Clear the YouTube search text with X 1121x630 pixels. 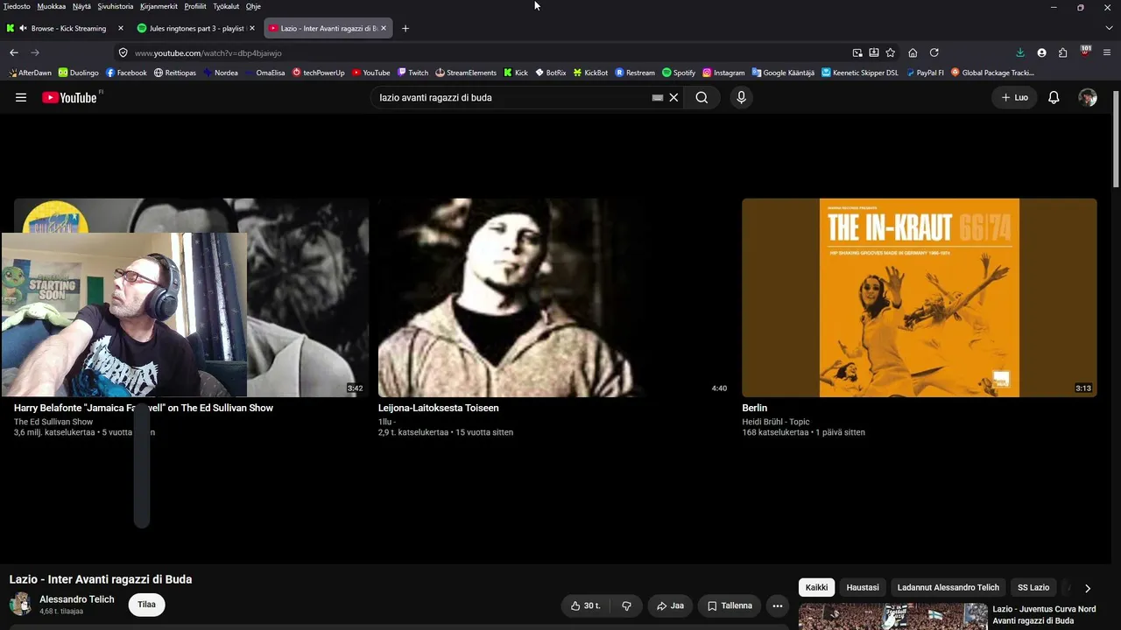(x=673, y=97)
